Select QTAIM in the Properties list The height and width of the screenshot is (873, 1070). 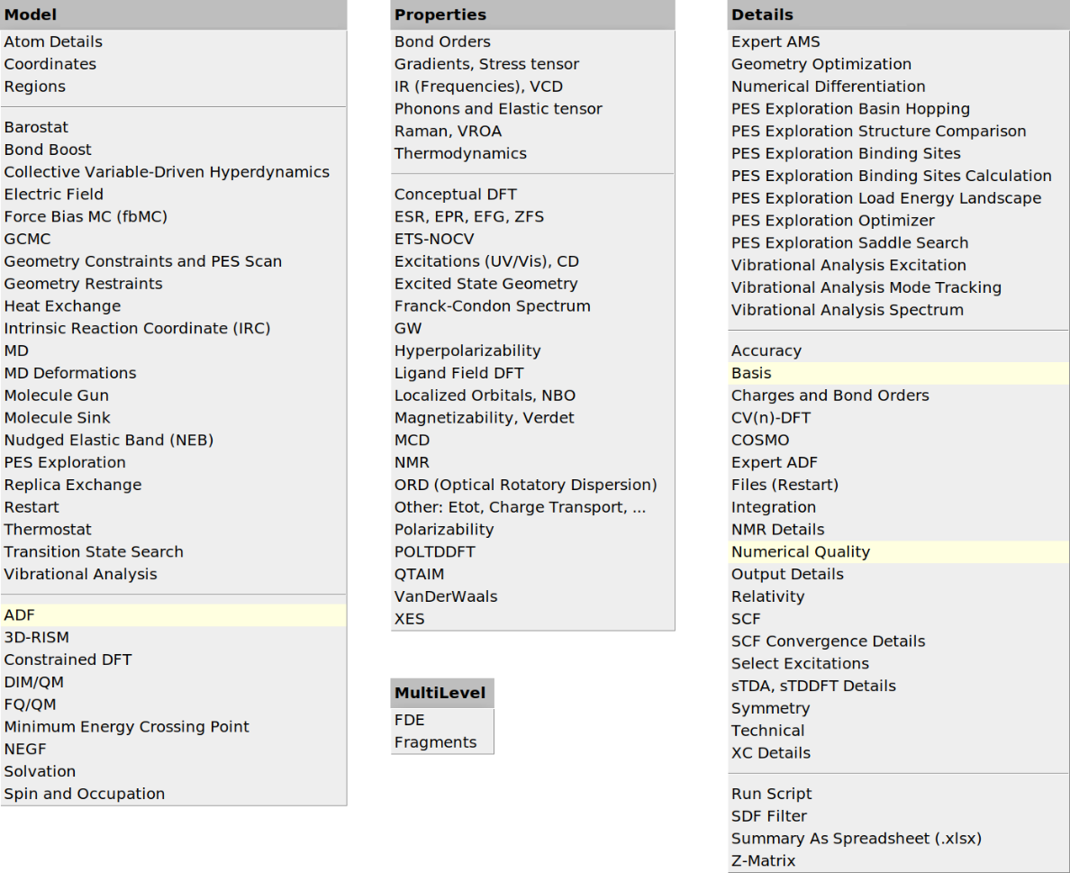420,574
